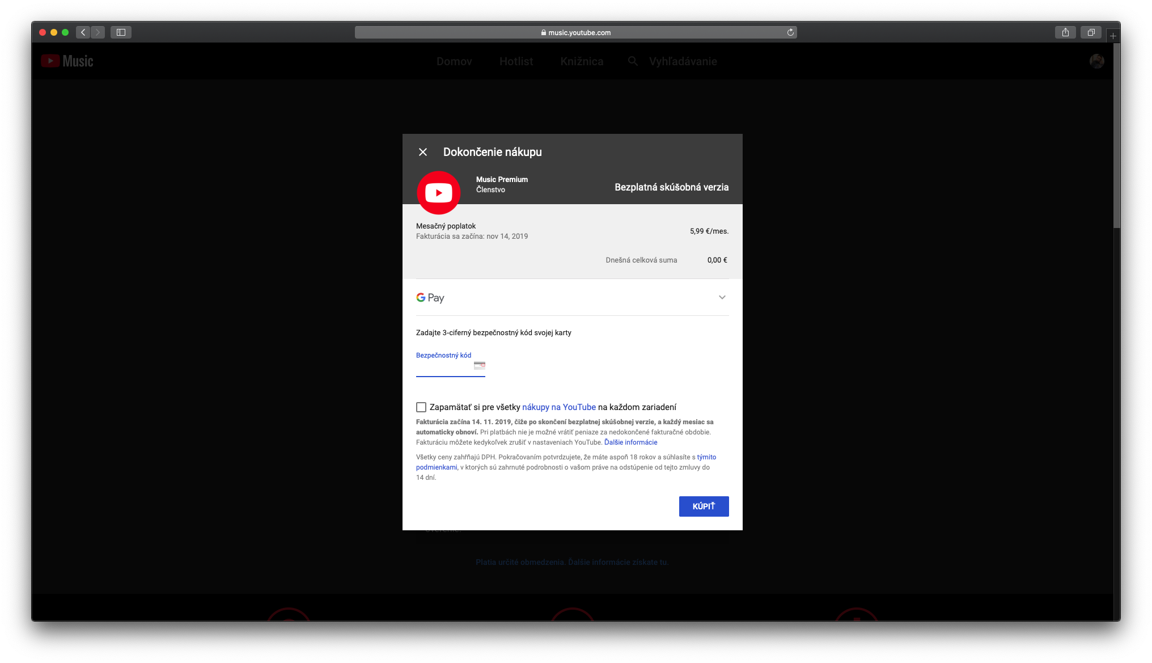Click the Bezplatná skúšobná verzia text
1152x663 pixels.
672,187
